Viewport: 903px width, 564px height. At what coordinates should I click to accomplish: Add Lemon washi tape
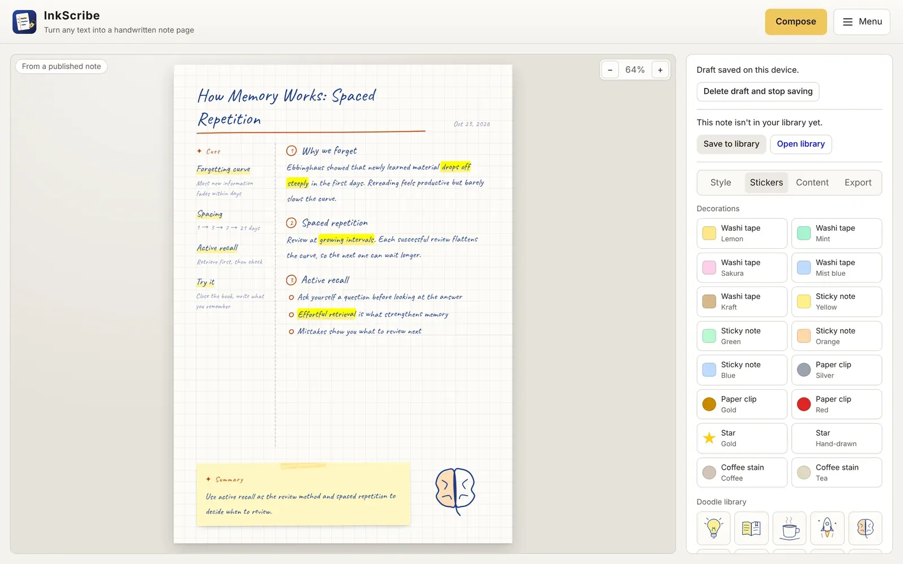(x=742, y=233)
